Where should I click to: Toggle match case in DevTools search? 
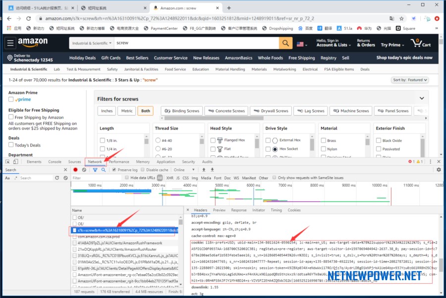(x=7, y=178)
